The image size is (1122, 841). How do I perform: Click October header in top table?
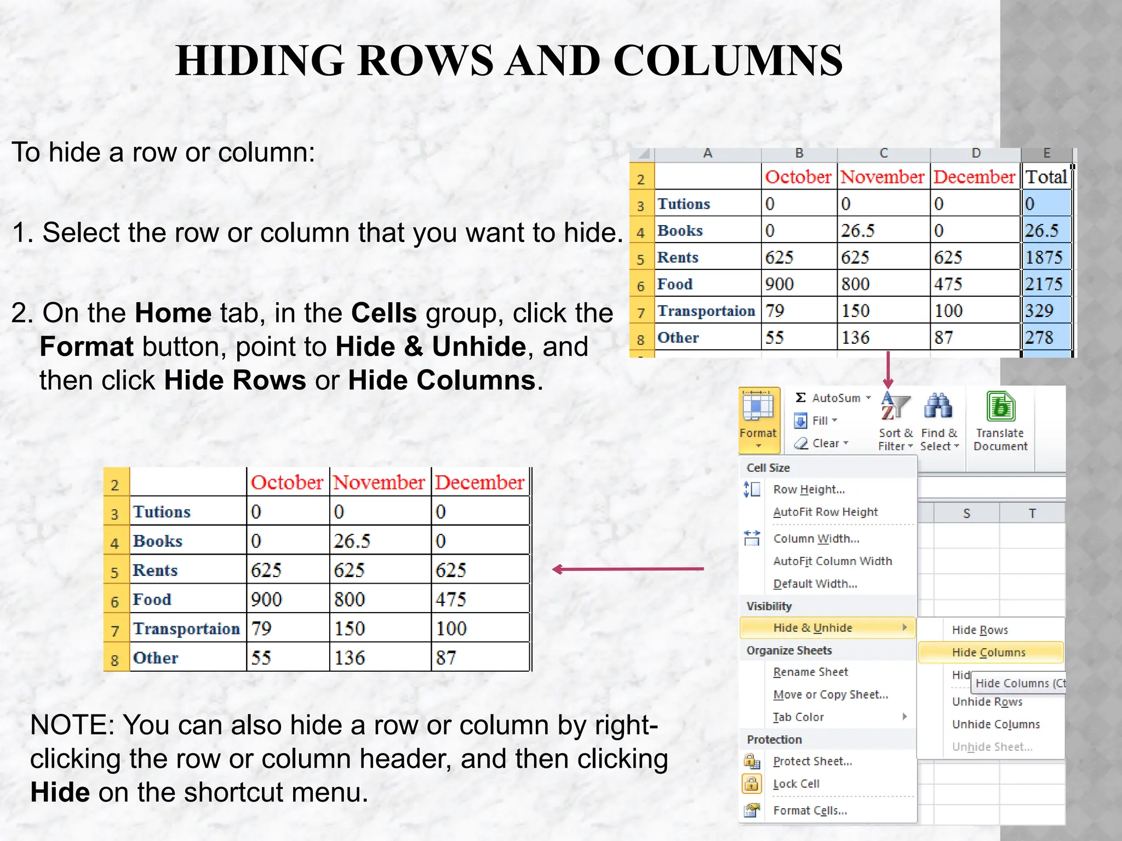[x=798, y=177]
